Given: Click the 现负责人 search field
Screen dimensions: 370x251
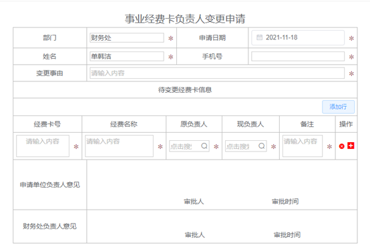Looking at the screenshot, I should pyautogui.click(x=246, y=146).
